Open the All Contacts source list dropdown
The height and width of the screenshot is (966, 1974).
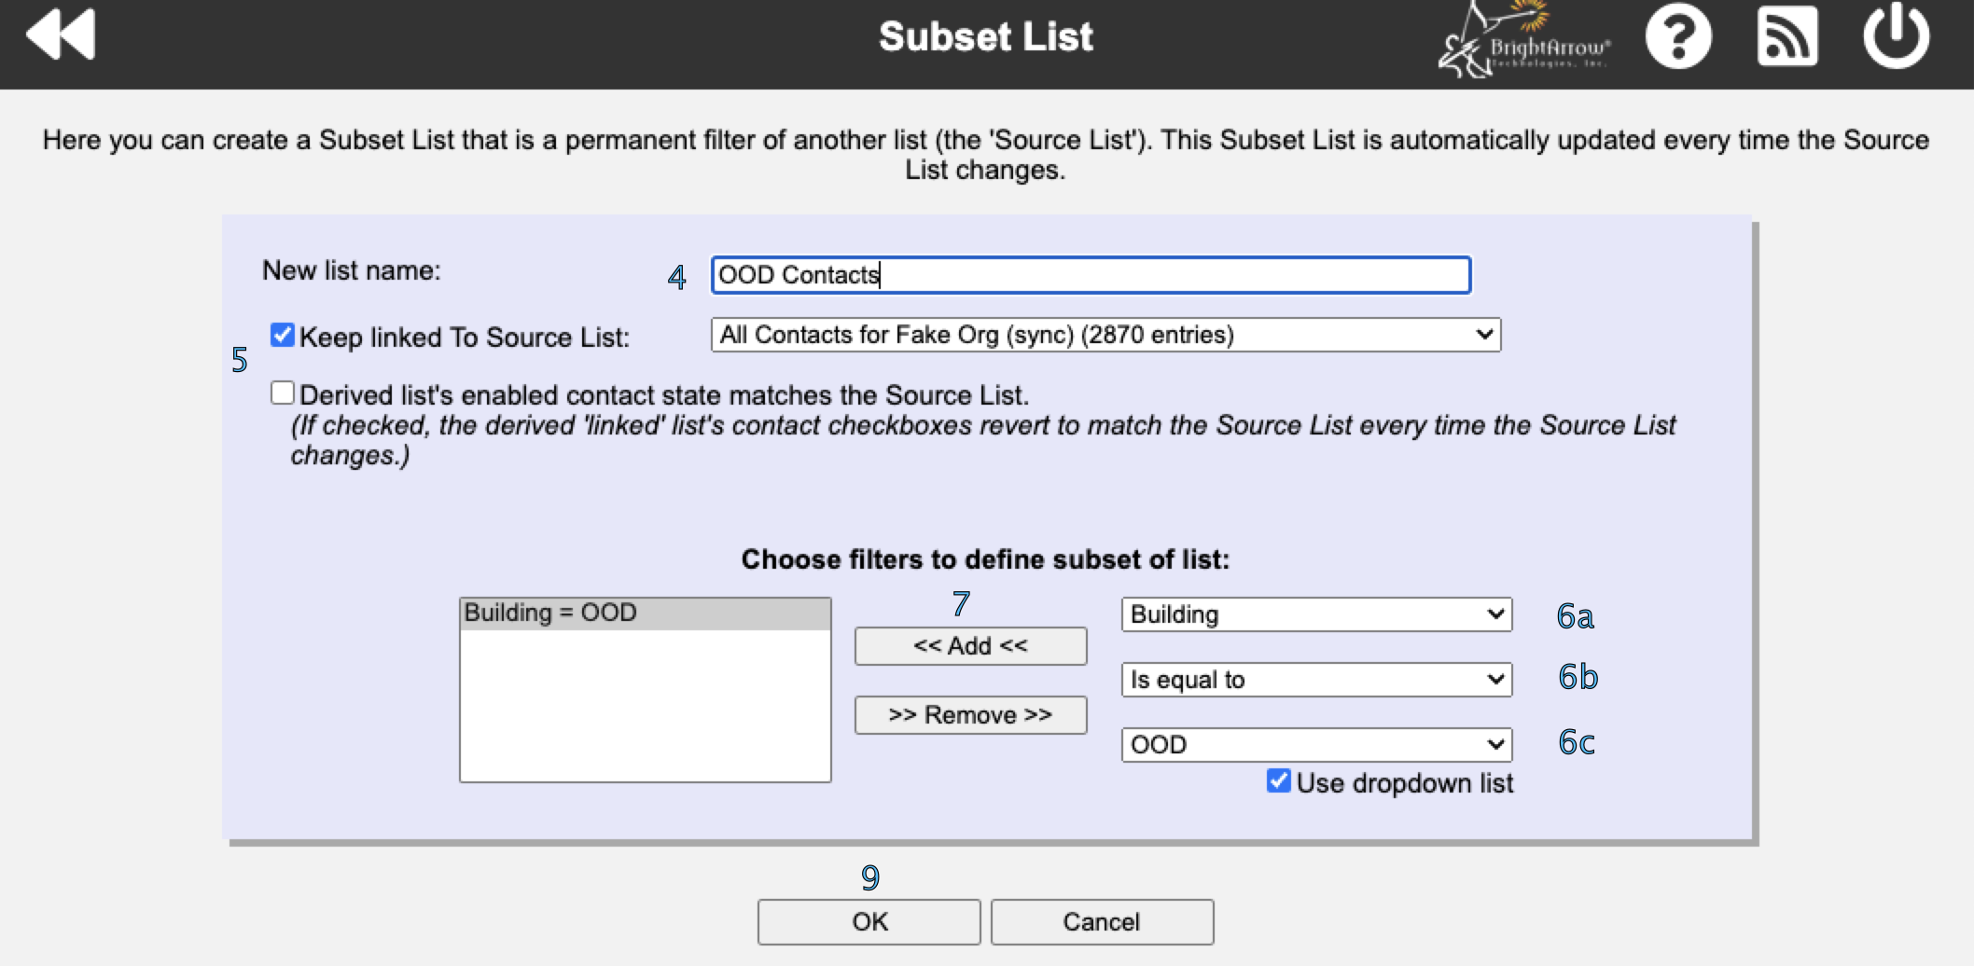point(1105,334)
